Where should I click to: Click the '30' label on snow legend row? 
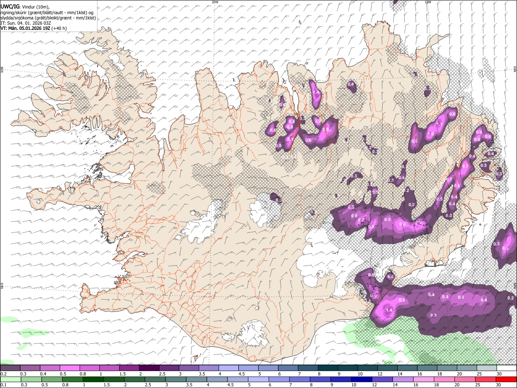(499, 374)
